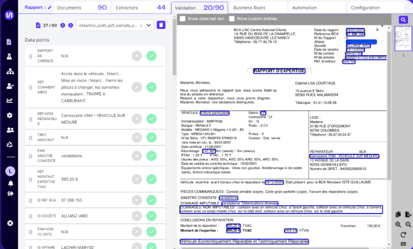Open the user validation icon in sidebar

[10, 86]
